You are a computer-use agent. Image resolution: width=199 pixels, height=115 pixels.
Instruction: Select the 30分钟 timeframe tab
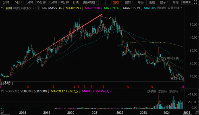[x=53, y=2]
